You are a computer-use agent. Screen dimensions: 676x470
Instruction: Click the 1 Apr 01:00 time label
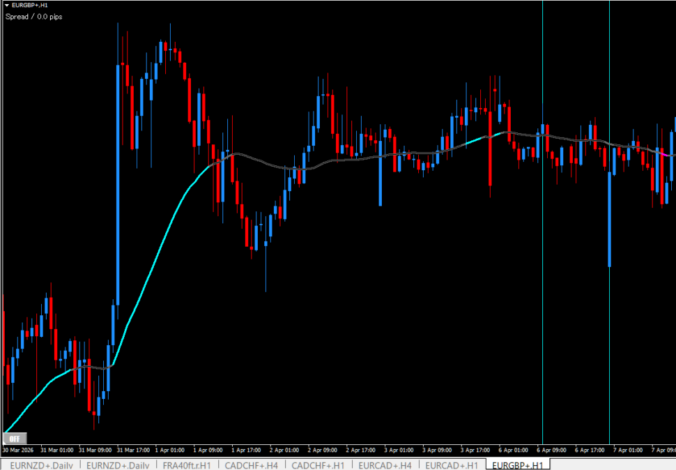(169, 450)
